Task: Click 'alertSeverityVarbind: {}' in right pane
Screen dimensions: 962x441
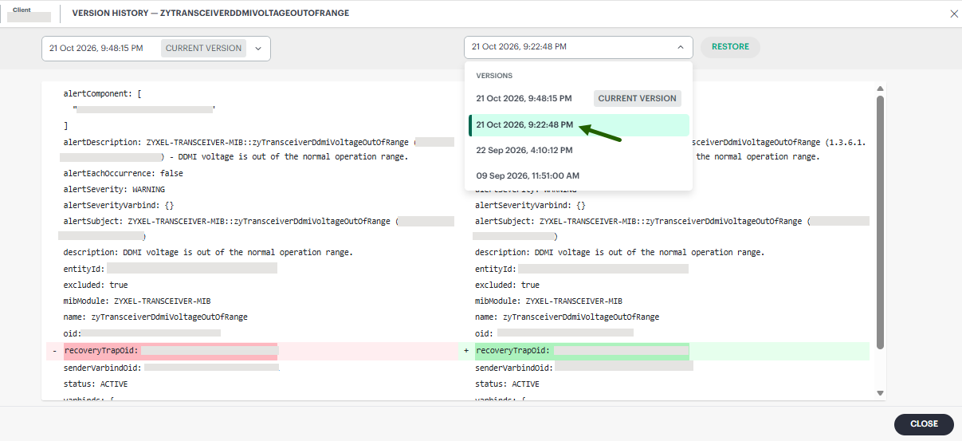Action: click(x=531, y=205)
